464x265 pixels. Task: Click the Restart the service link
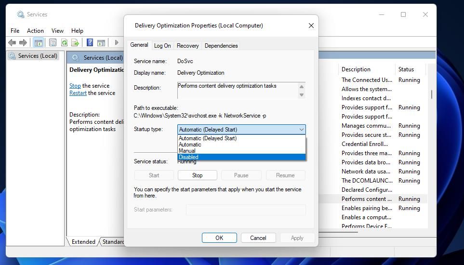[78, 93]
